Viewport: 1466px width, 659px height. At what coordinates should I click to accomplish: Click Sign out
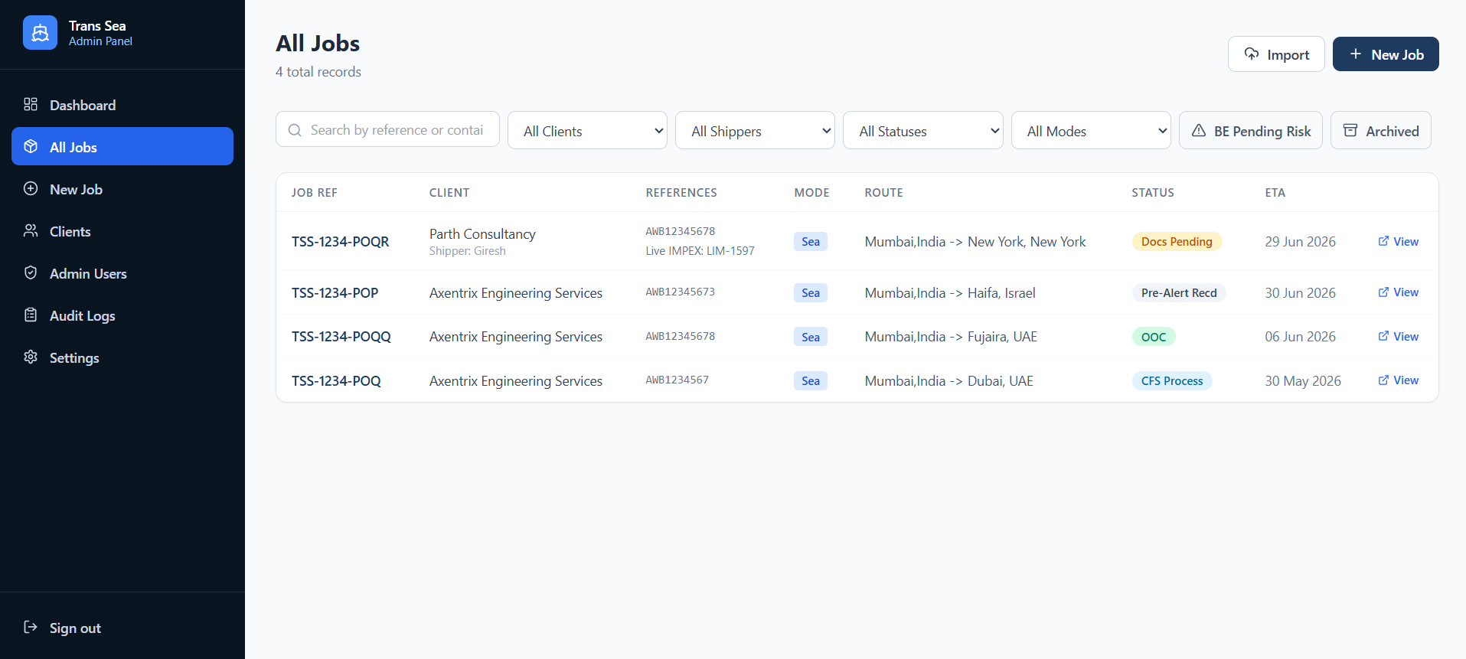(x=122, y=628)
